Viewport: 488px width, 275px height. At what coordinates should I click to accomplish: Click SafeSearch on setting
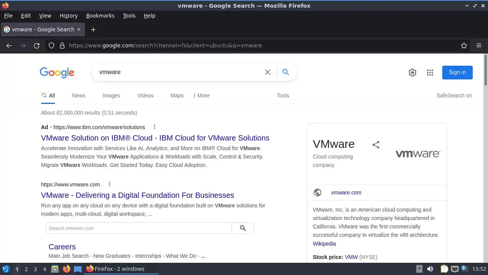pyautogui.click(x=454, y=95)
